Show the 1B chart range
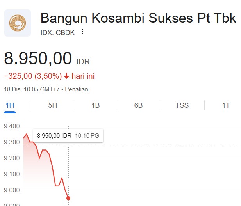Screen dimensions: 241x206 pos(95,105)
